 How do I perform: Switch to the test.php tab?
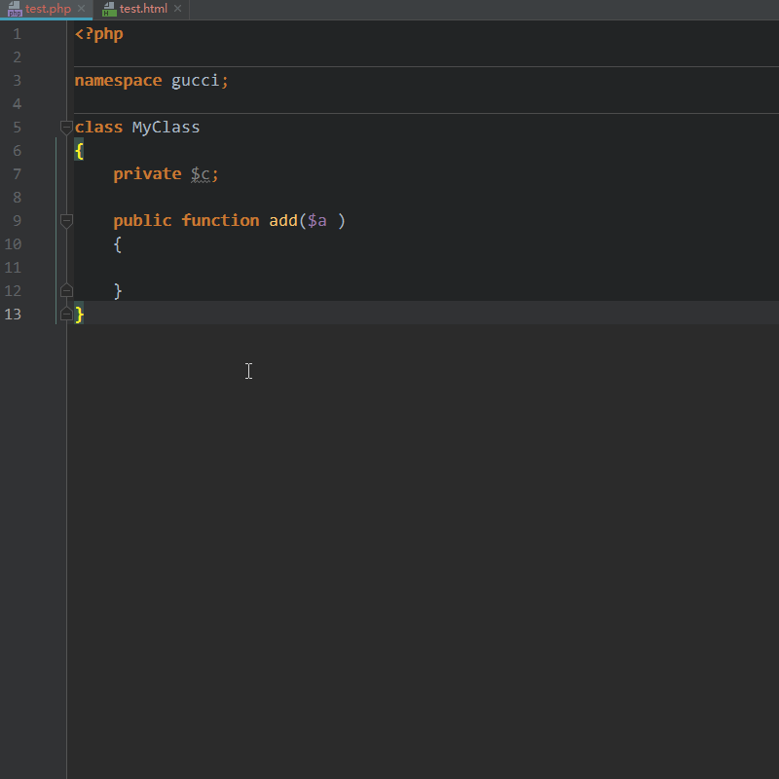(x=48, y=9)
